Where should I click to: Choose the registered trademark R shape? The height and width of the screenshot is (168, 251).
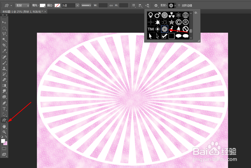pyautogui.click(x=185, y=22)
